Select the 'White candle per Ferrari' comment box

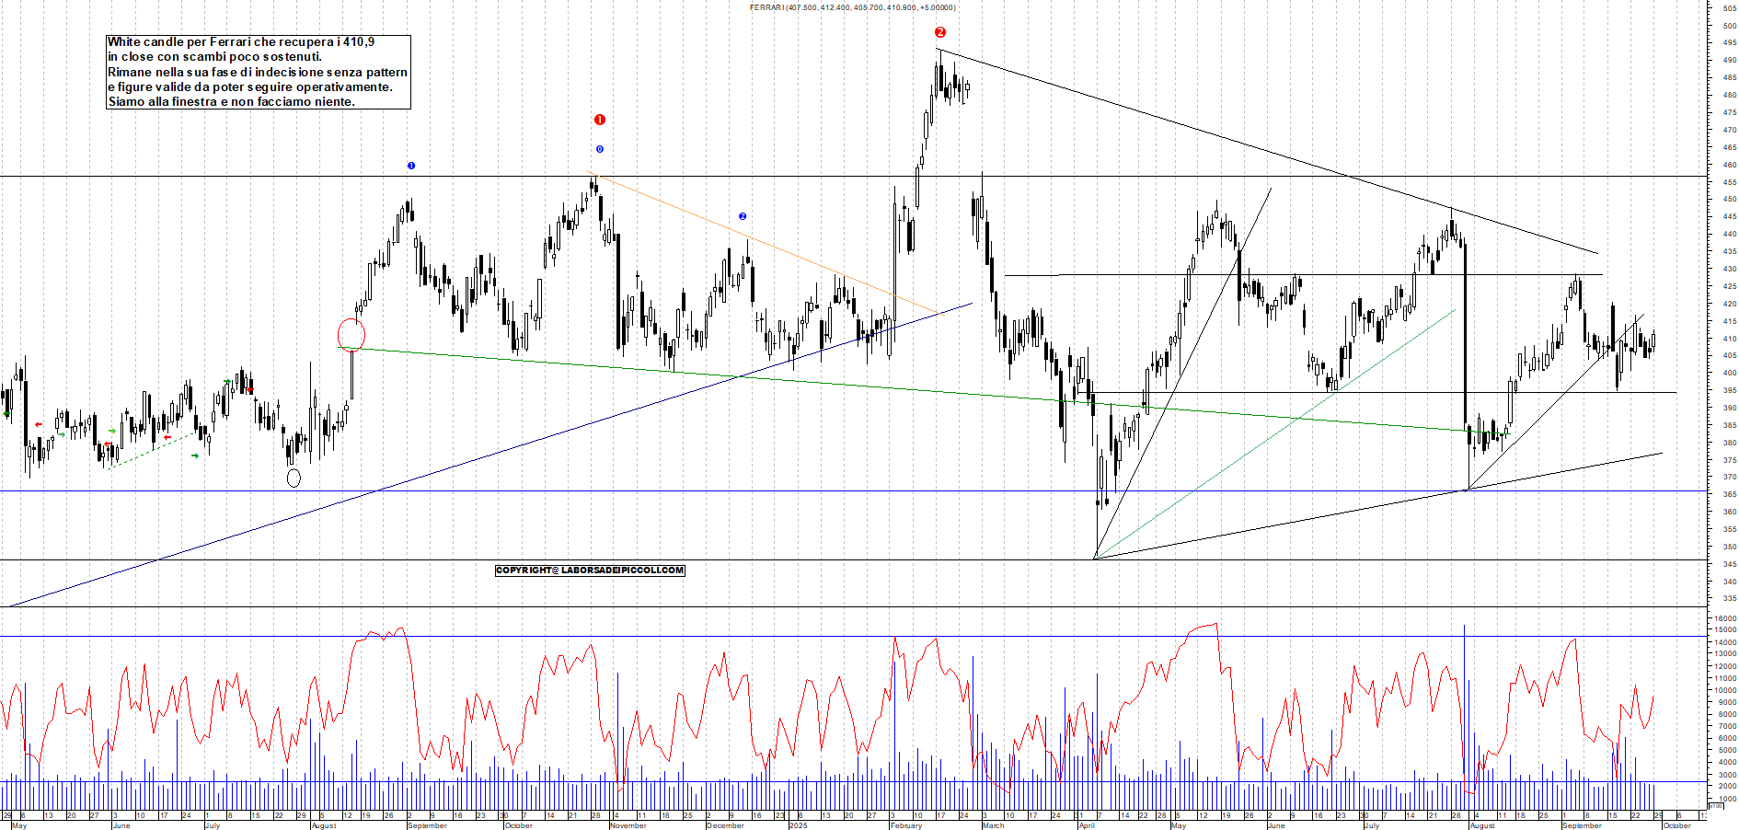tap(258, 72)
